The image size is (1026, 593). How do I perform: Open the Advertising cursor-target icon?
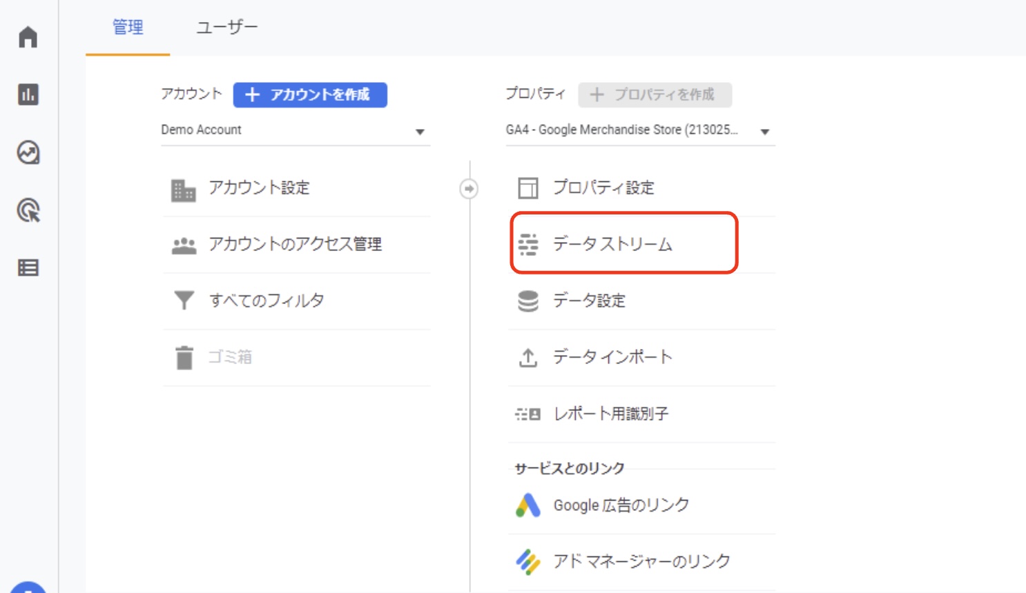(28, 210)
